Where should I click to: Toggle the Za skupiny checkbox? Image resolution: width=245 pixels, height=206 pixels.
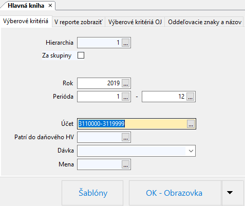(81, 55)
